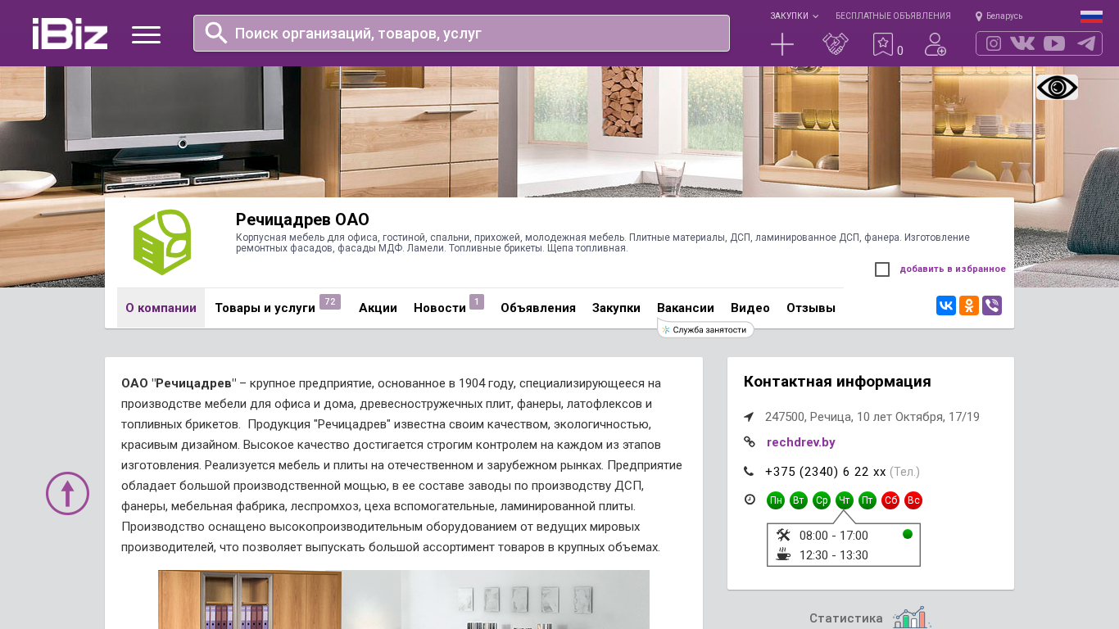
Task: Open the handshake partners icon
Action: point(836,44)
